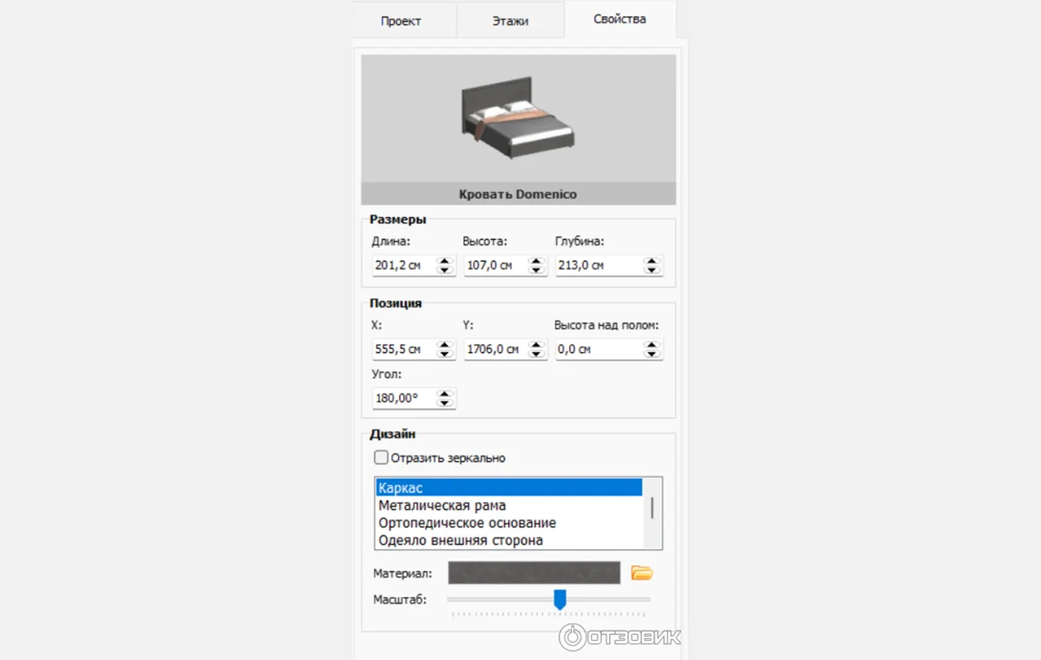Switch to the Проект tab

[401, 21]
